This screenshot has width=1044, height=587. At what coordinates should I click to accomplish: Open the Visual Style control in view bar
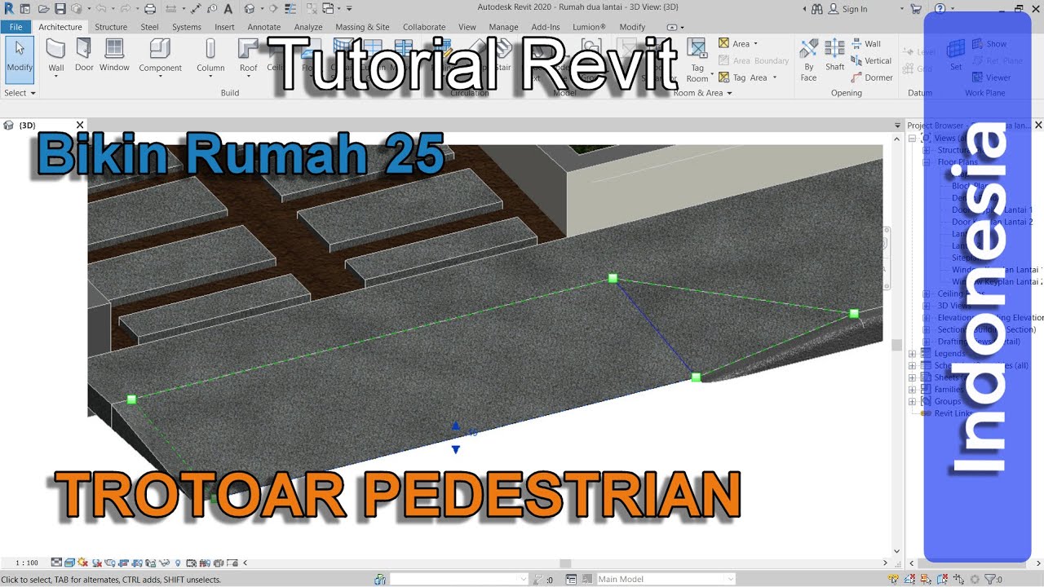69,563
